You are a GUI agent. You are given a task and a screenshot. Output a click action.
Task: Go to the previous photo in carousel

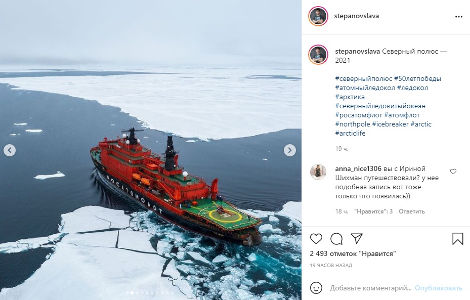click(10, 150)
